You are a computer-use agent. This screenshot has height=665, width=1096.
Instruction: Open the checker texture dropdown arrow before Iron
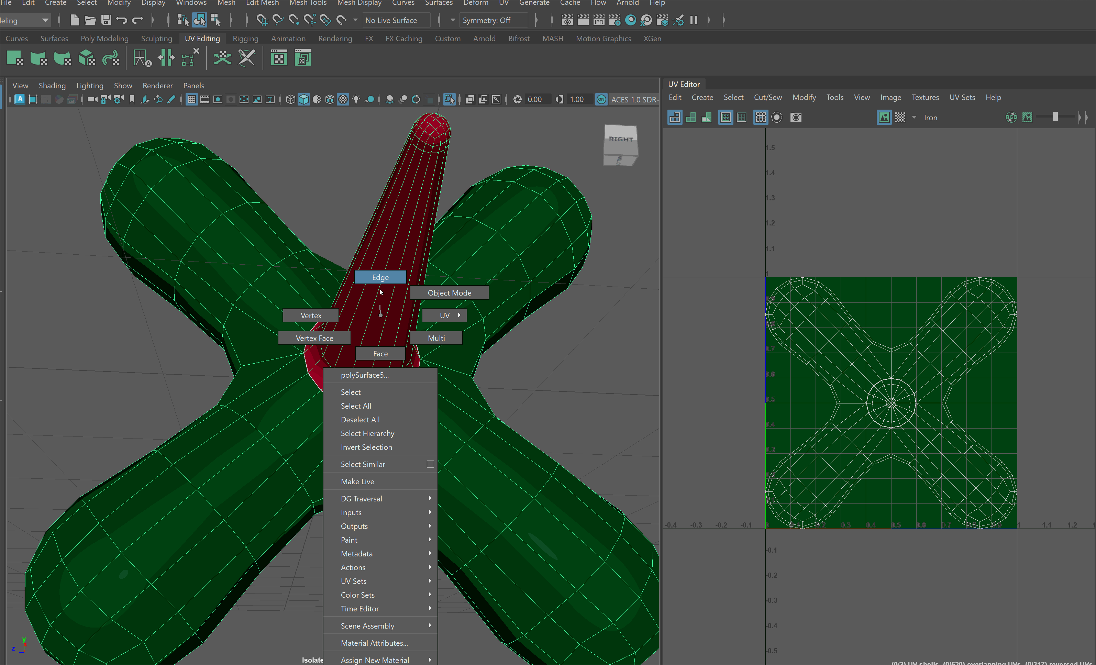click(x=914, y=118)
